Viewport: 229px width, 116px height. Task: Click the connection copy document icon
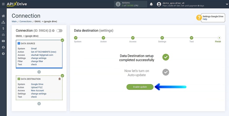(x=50, y=31)
